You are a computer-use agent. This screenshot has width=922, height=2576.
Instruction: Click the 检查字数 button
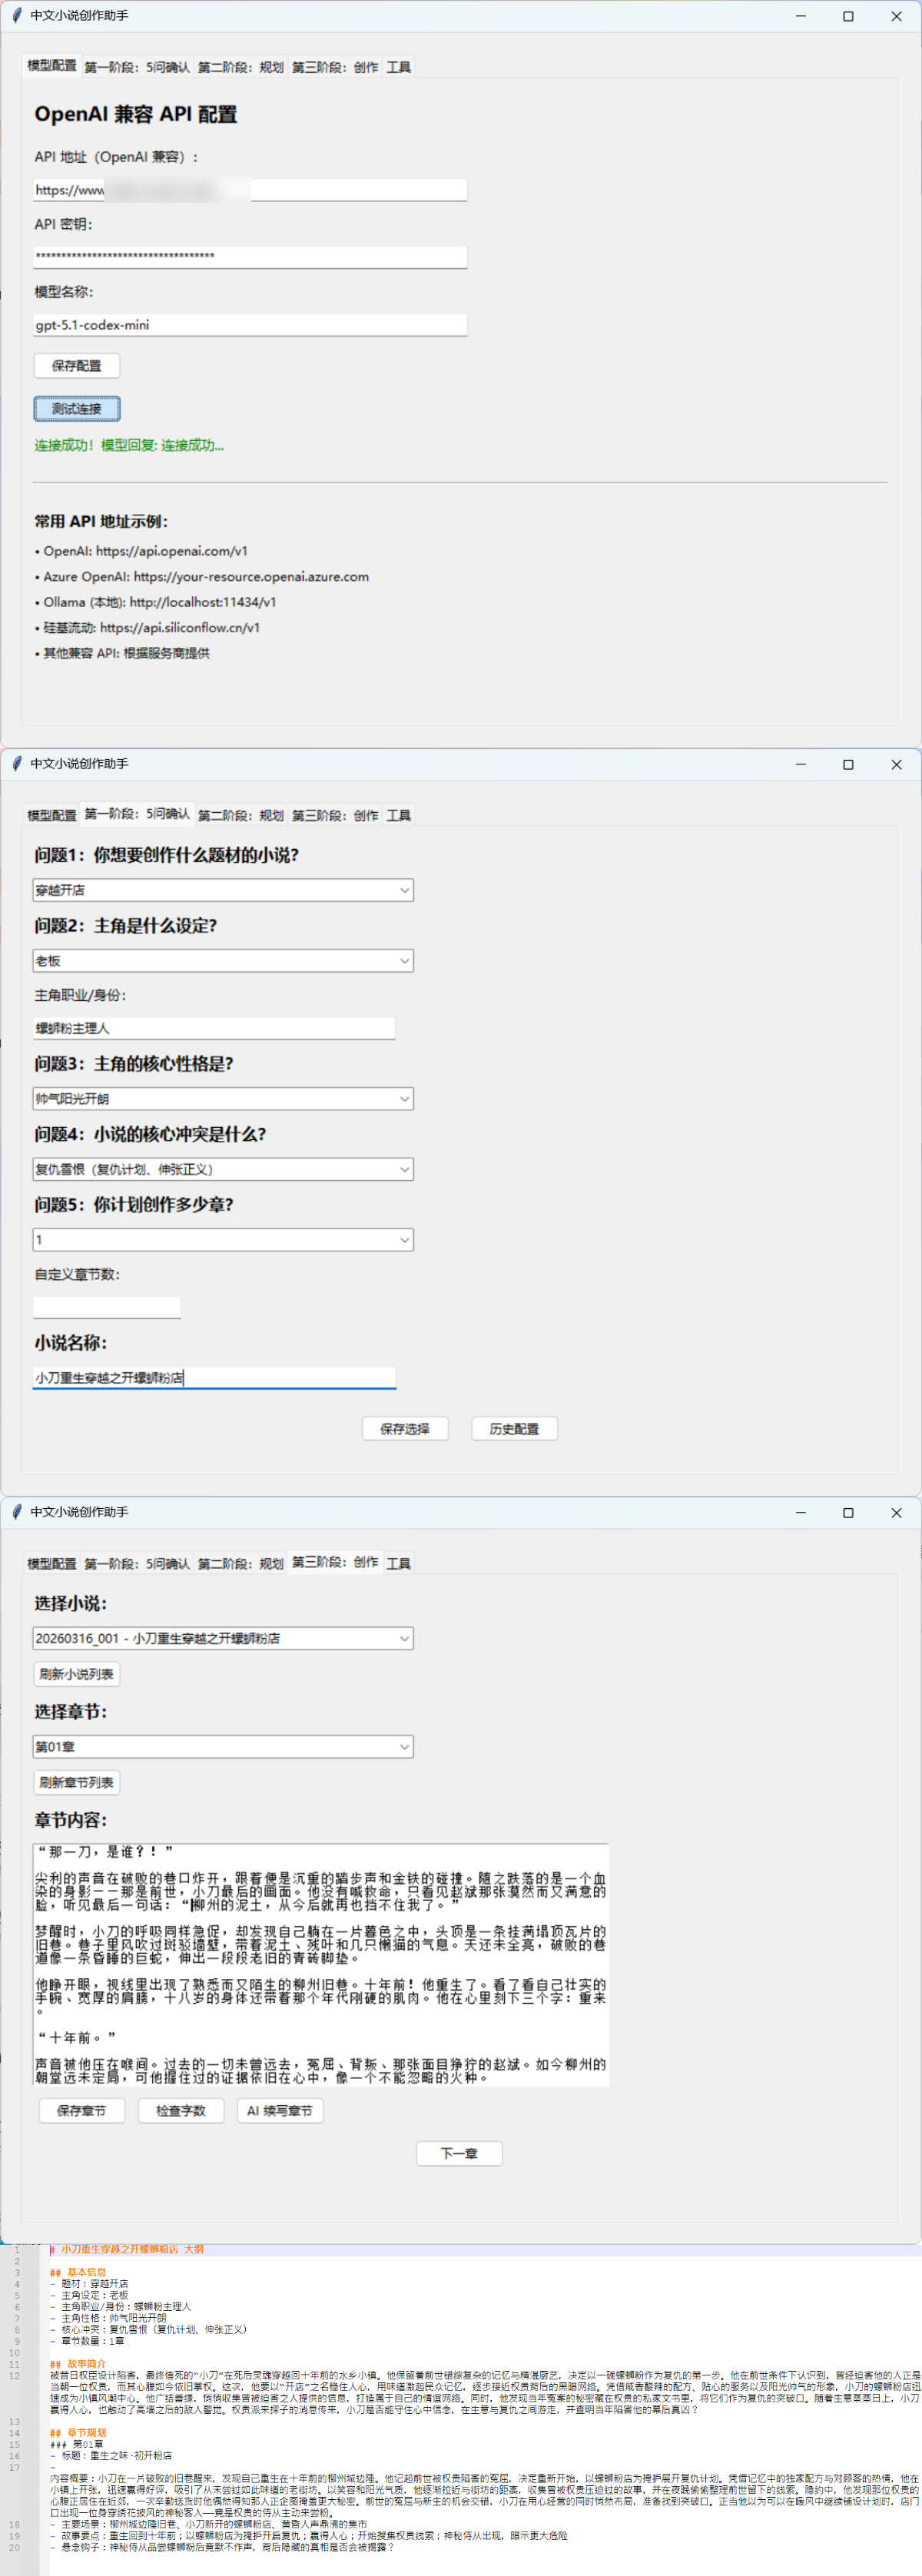pyautogui.click(x=181, y=2110)
